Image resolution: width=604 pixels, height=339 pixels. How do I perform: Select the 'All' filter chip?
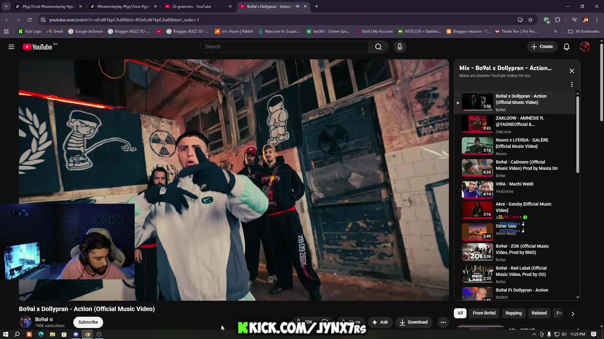click(x=460, y=313)
